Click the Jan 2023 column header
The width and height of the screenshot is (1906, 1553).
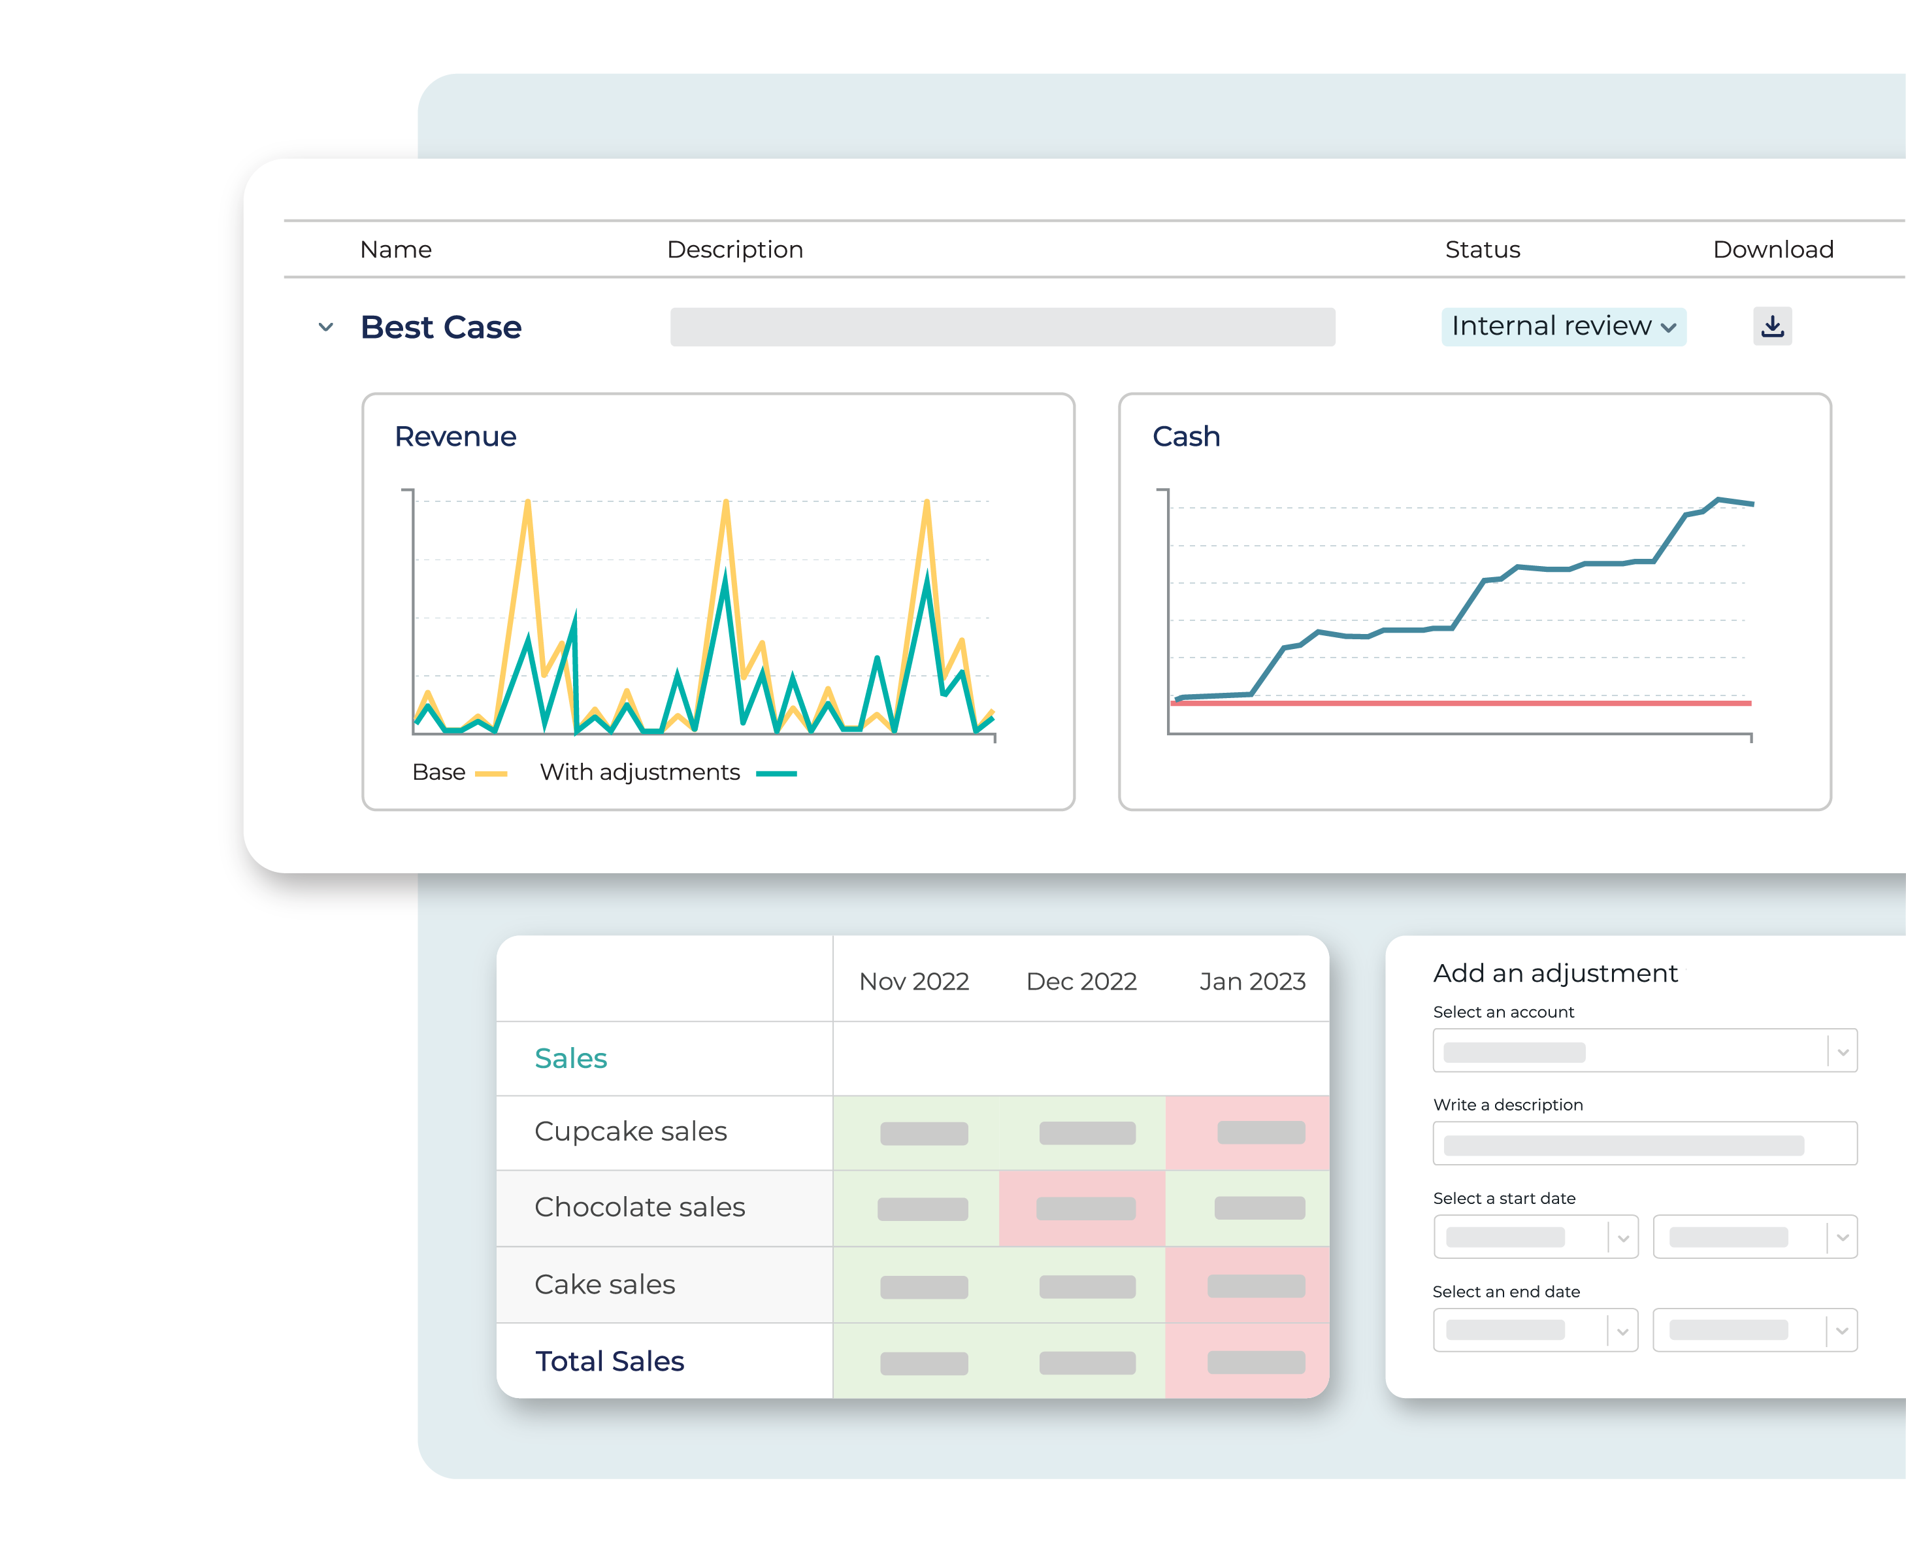click(x=1252, y=980)
